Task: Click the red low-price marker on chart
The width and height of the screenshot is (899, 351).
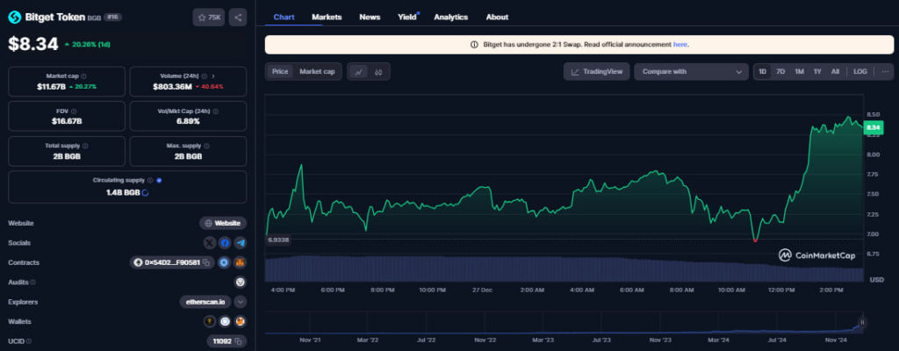Action: [755, 240]
